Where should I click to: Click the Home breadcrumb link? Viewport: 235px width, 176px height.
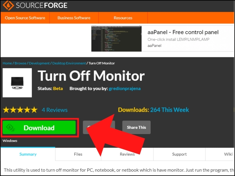point(7,63)
